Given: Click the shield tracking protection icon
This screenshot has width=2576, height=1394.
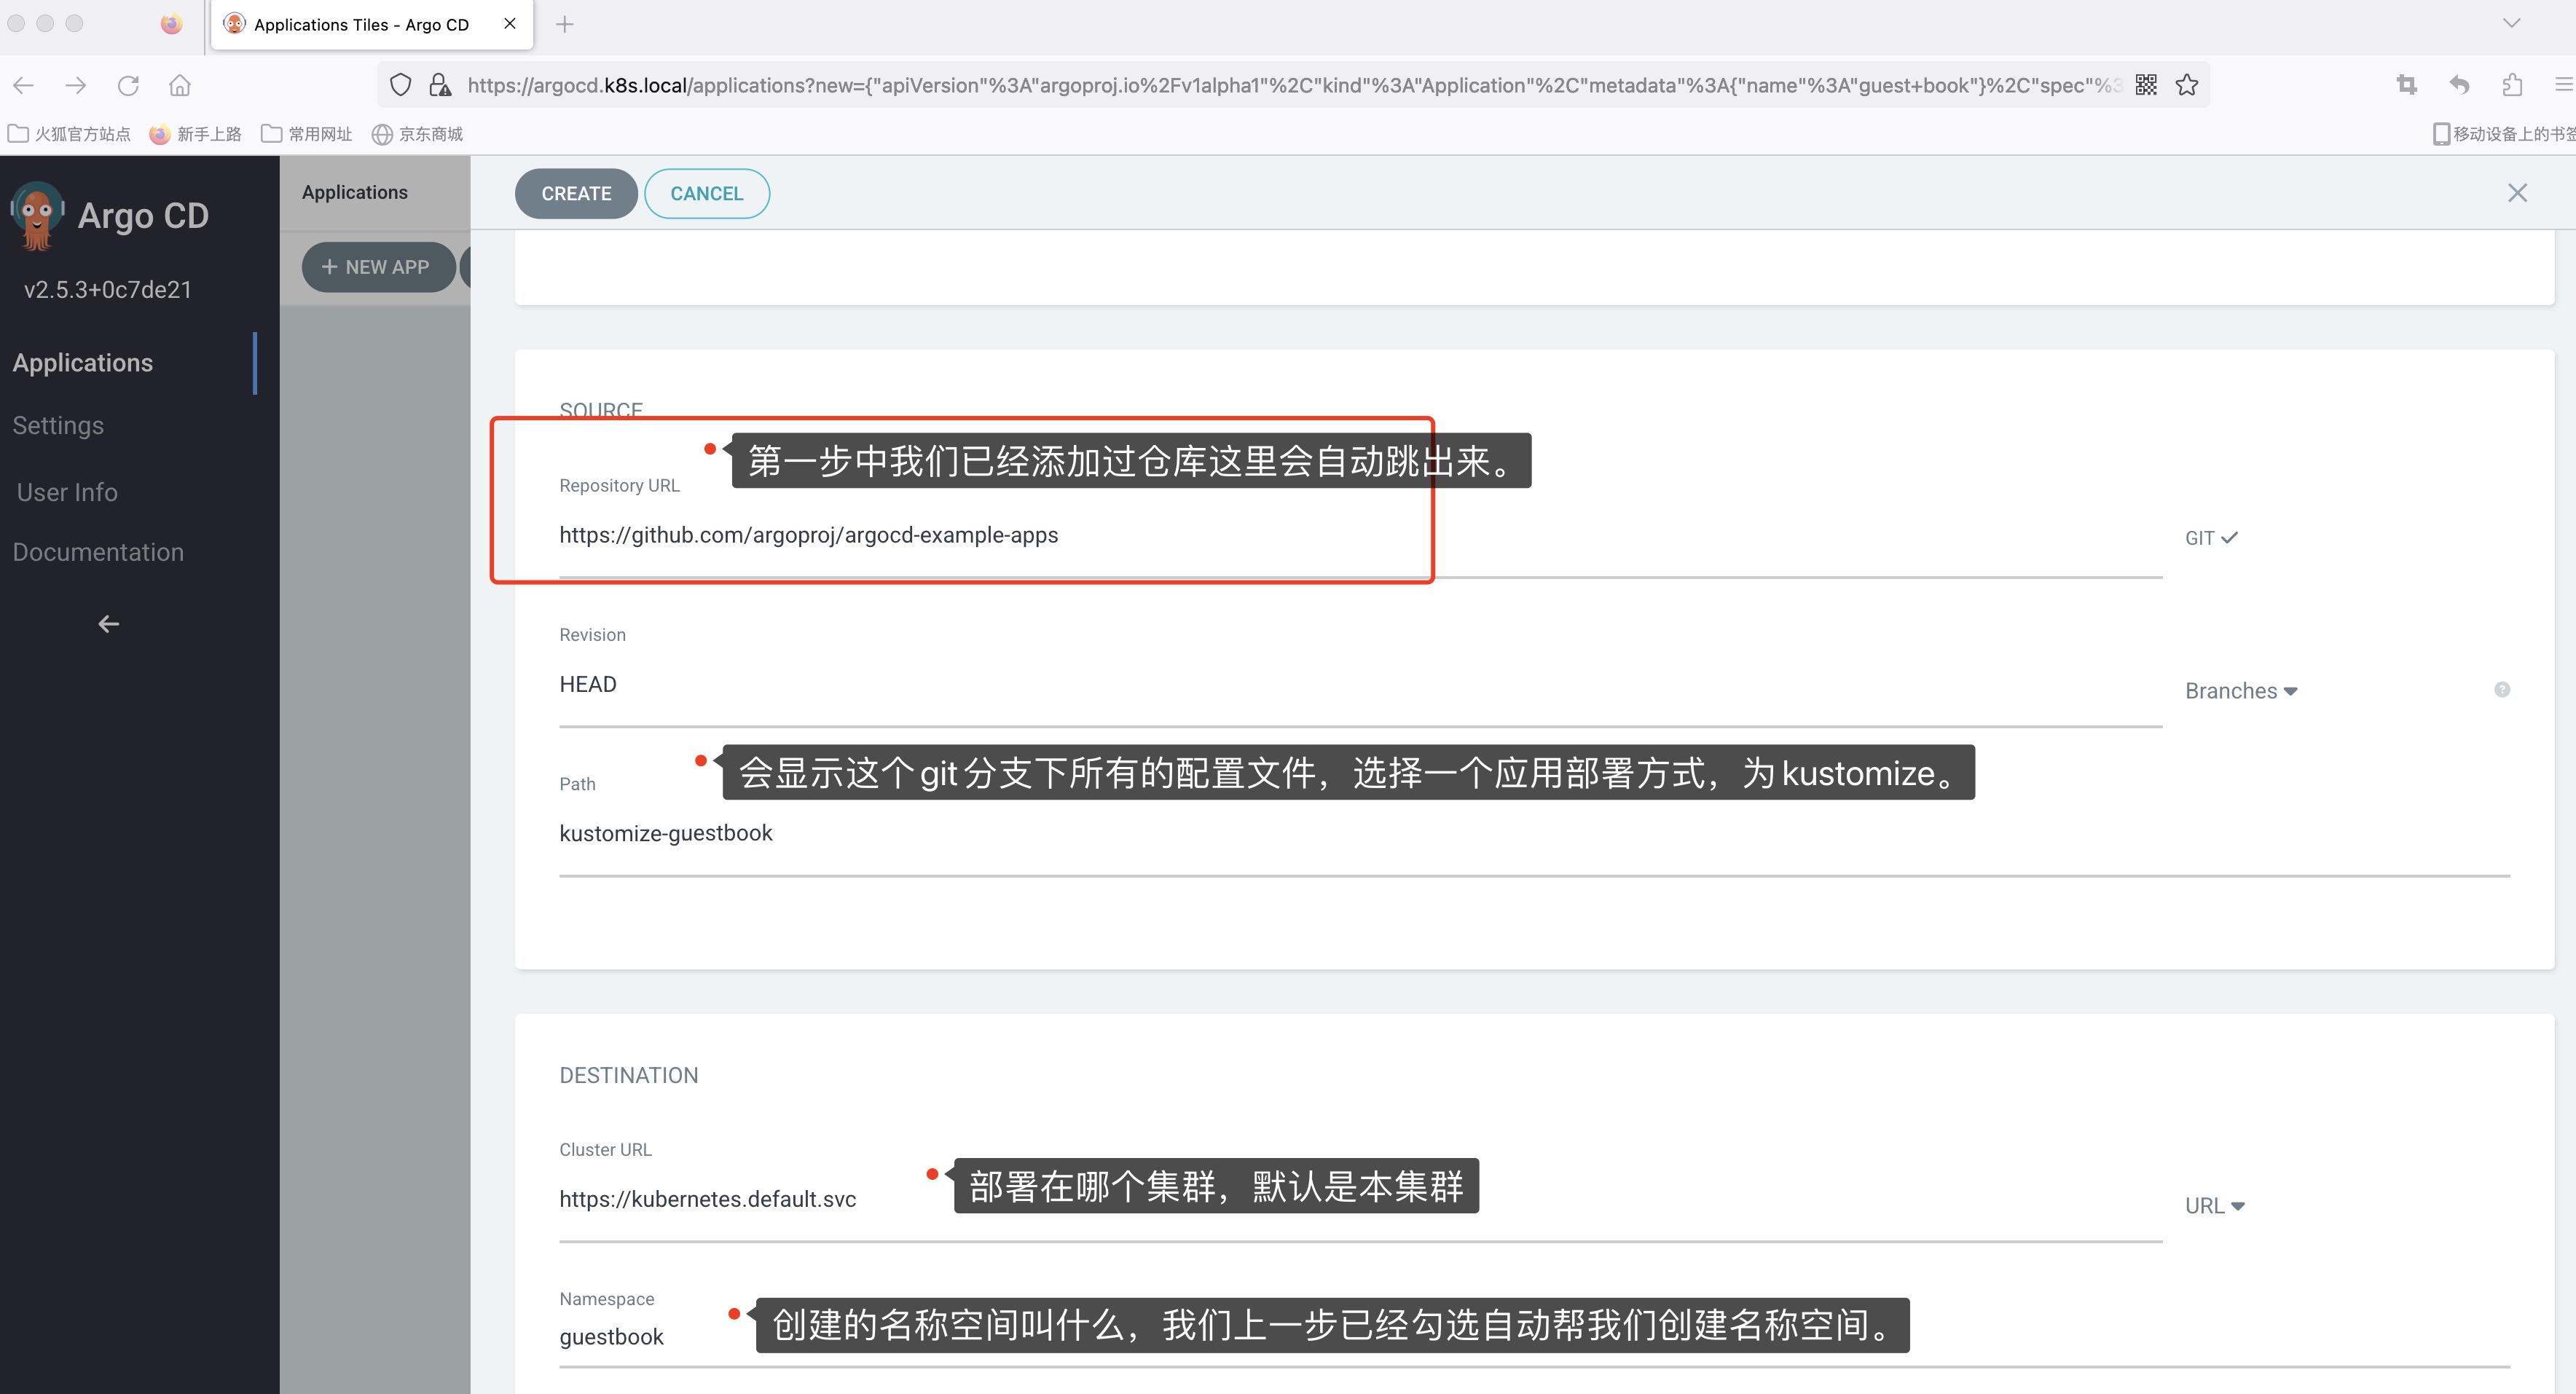Looking at the screenshot, I should [x=400, y=86].
